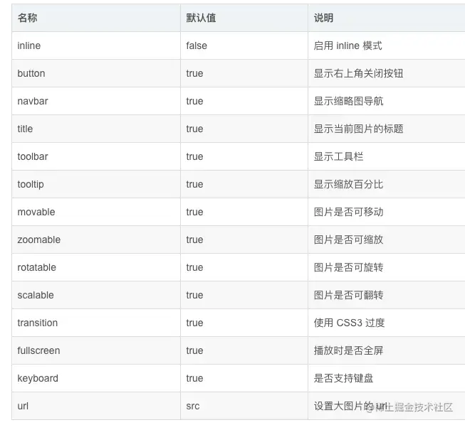The image size is (465, 425).
Task: Click the 'src' default value for url
Action: pos(193,406)
